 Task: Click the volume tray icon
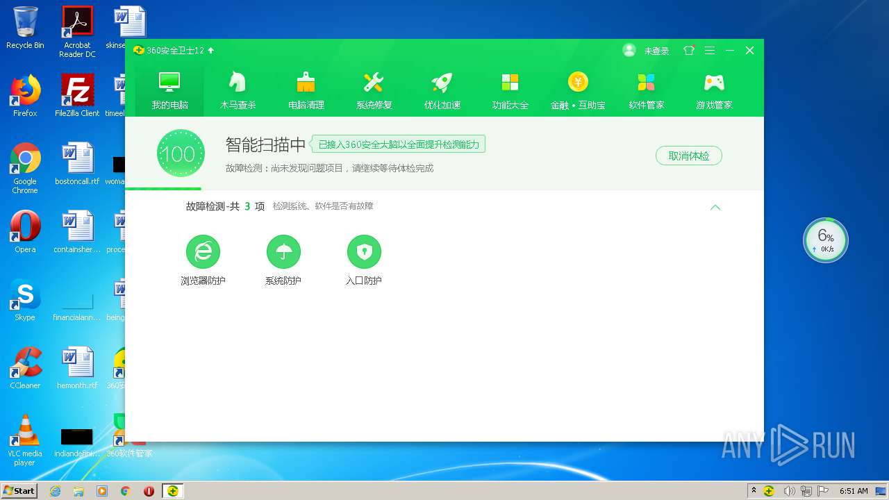(790, 491)
